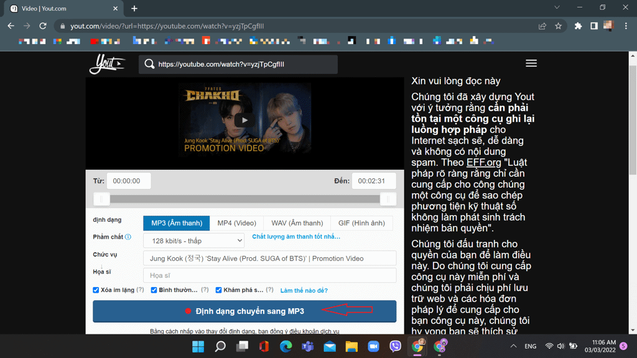Click the Từ start time field
The width and height of the screenshot is (637, 358).
129,181
